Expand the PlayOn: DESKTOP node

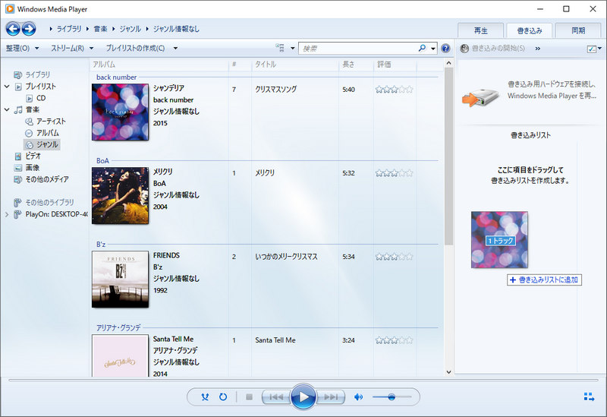7,214
